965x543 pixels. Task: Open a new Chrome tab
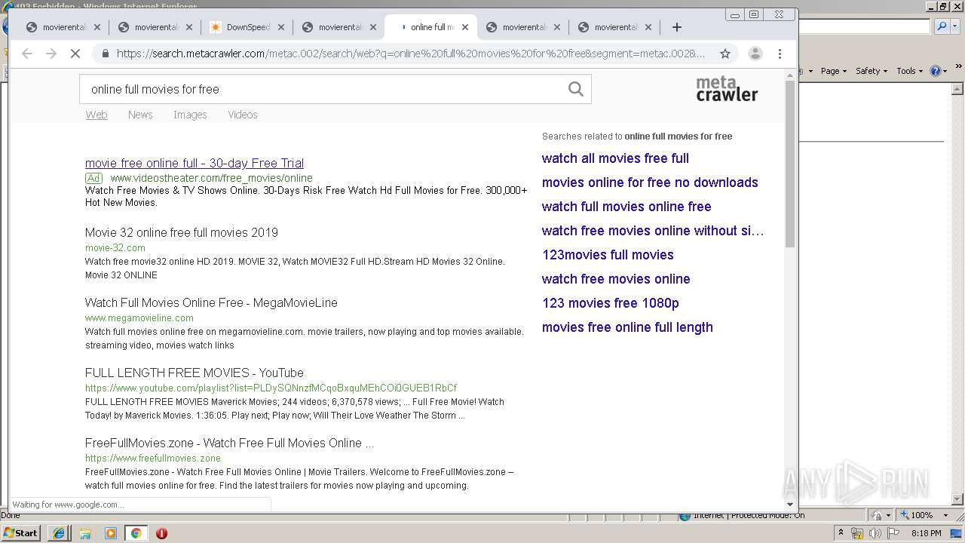coord(677,27)
